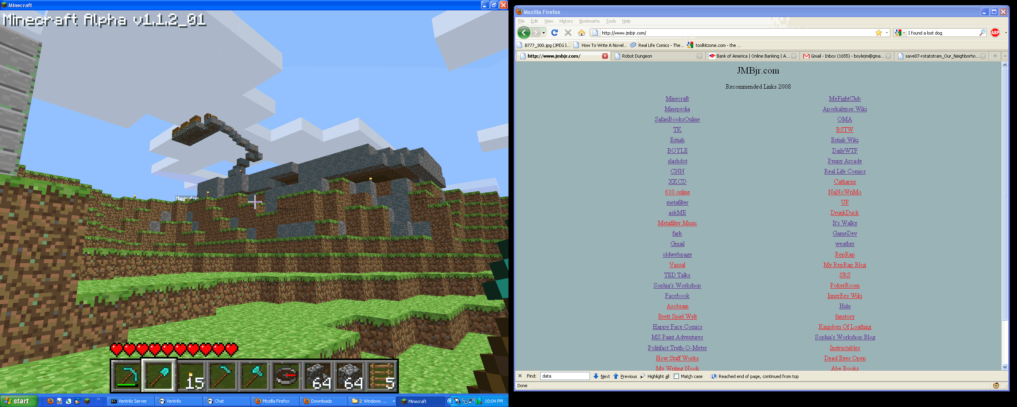
Task: Bookmark this page with the star icon
Action: point(878,33)
